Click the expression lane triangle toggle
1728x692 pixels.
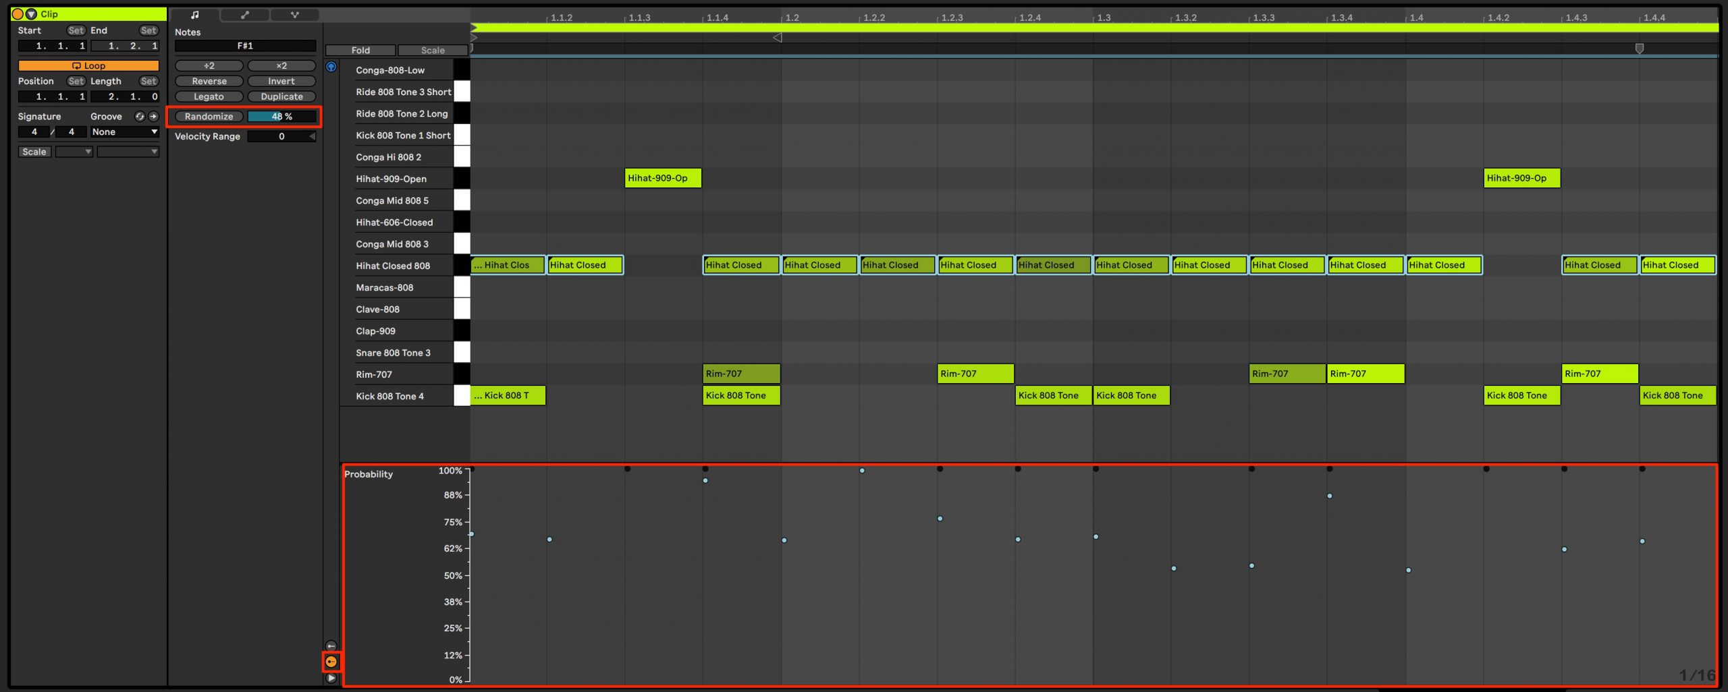tap(331, 678)
